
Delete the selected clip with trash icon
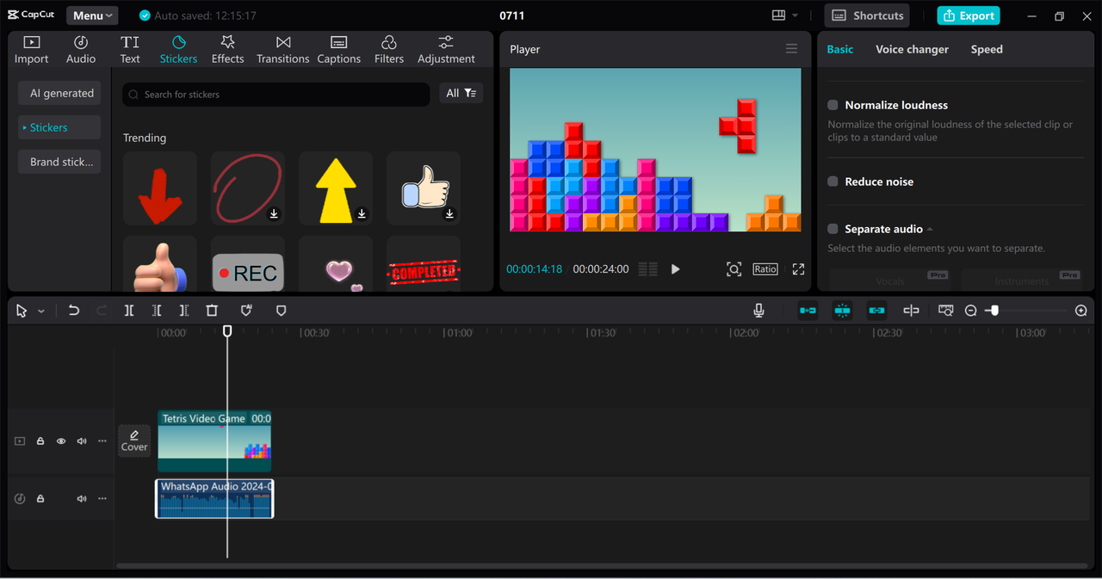point(212,311)
